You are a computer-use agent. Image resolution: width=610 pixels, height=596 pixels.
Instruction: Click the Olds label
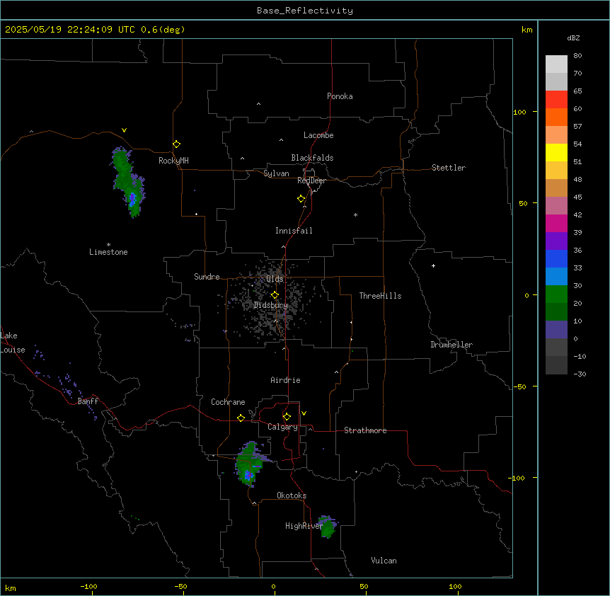point(275,279)
